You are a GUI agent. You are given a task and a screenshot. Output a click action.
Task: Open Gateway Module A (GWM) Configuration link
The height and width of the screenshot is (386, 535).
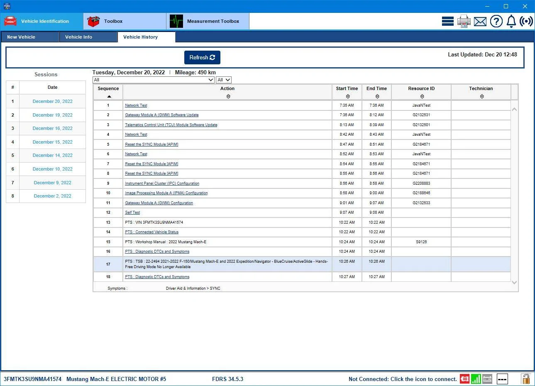coord(159,203)
